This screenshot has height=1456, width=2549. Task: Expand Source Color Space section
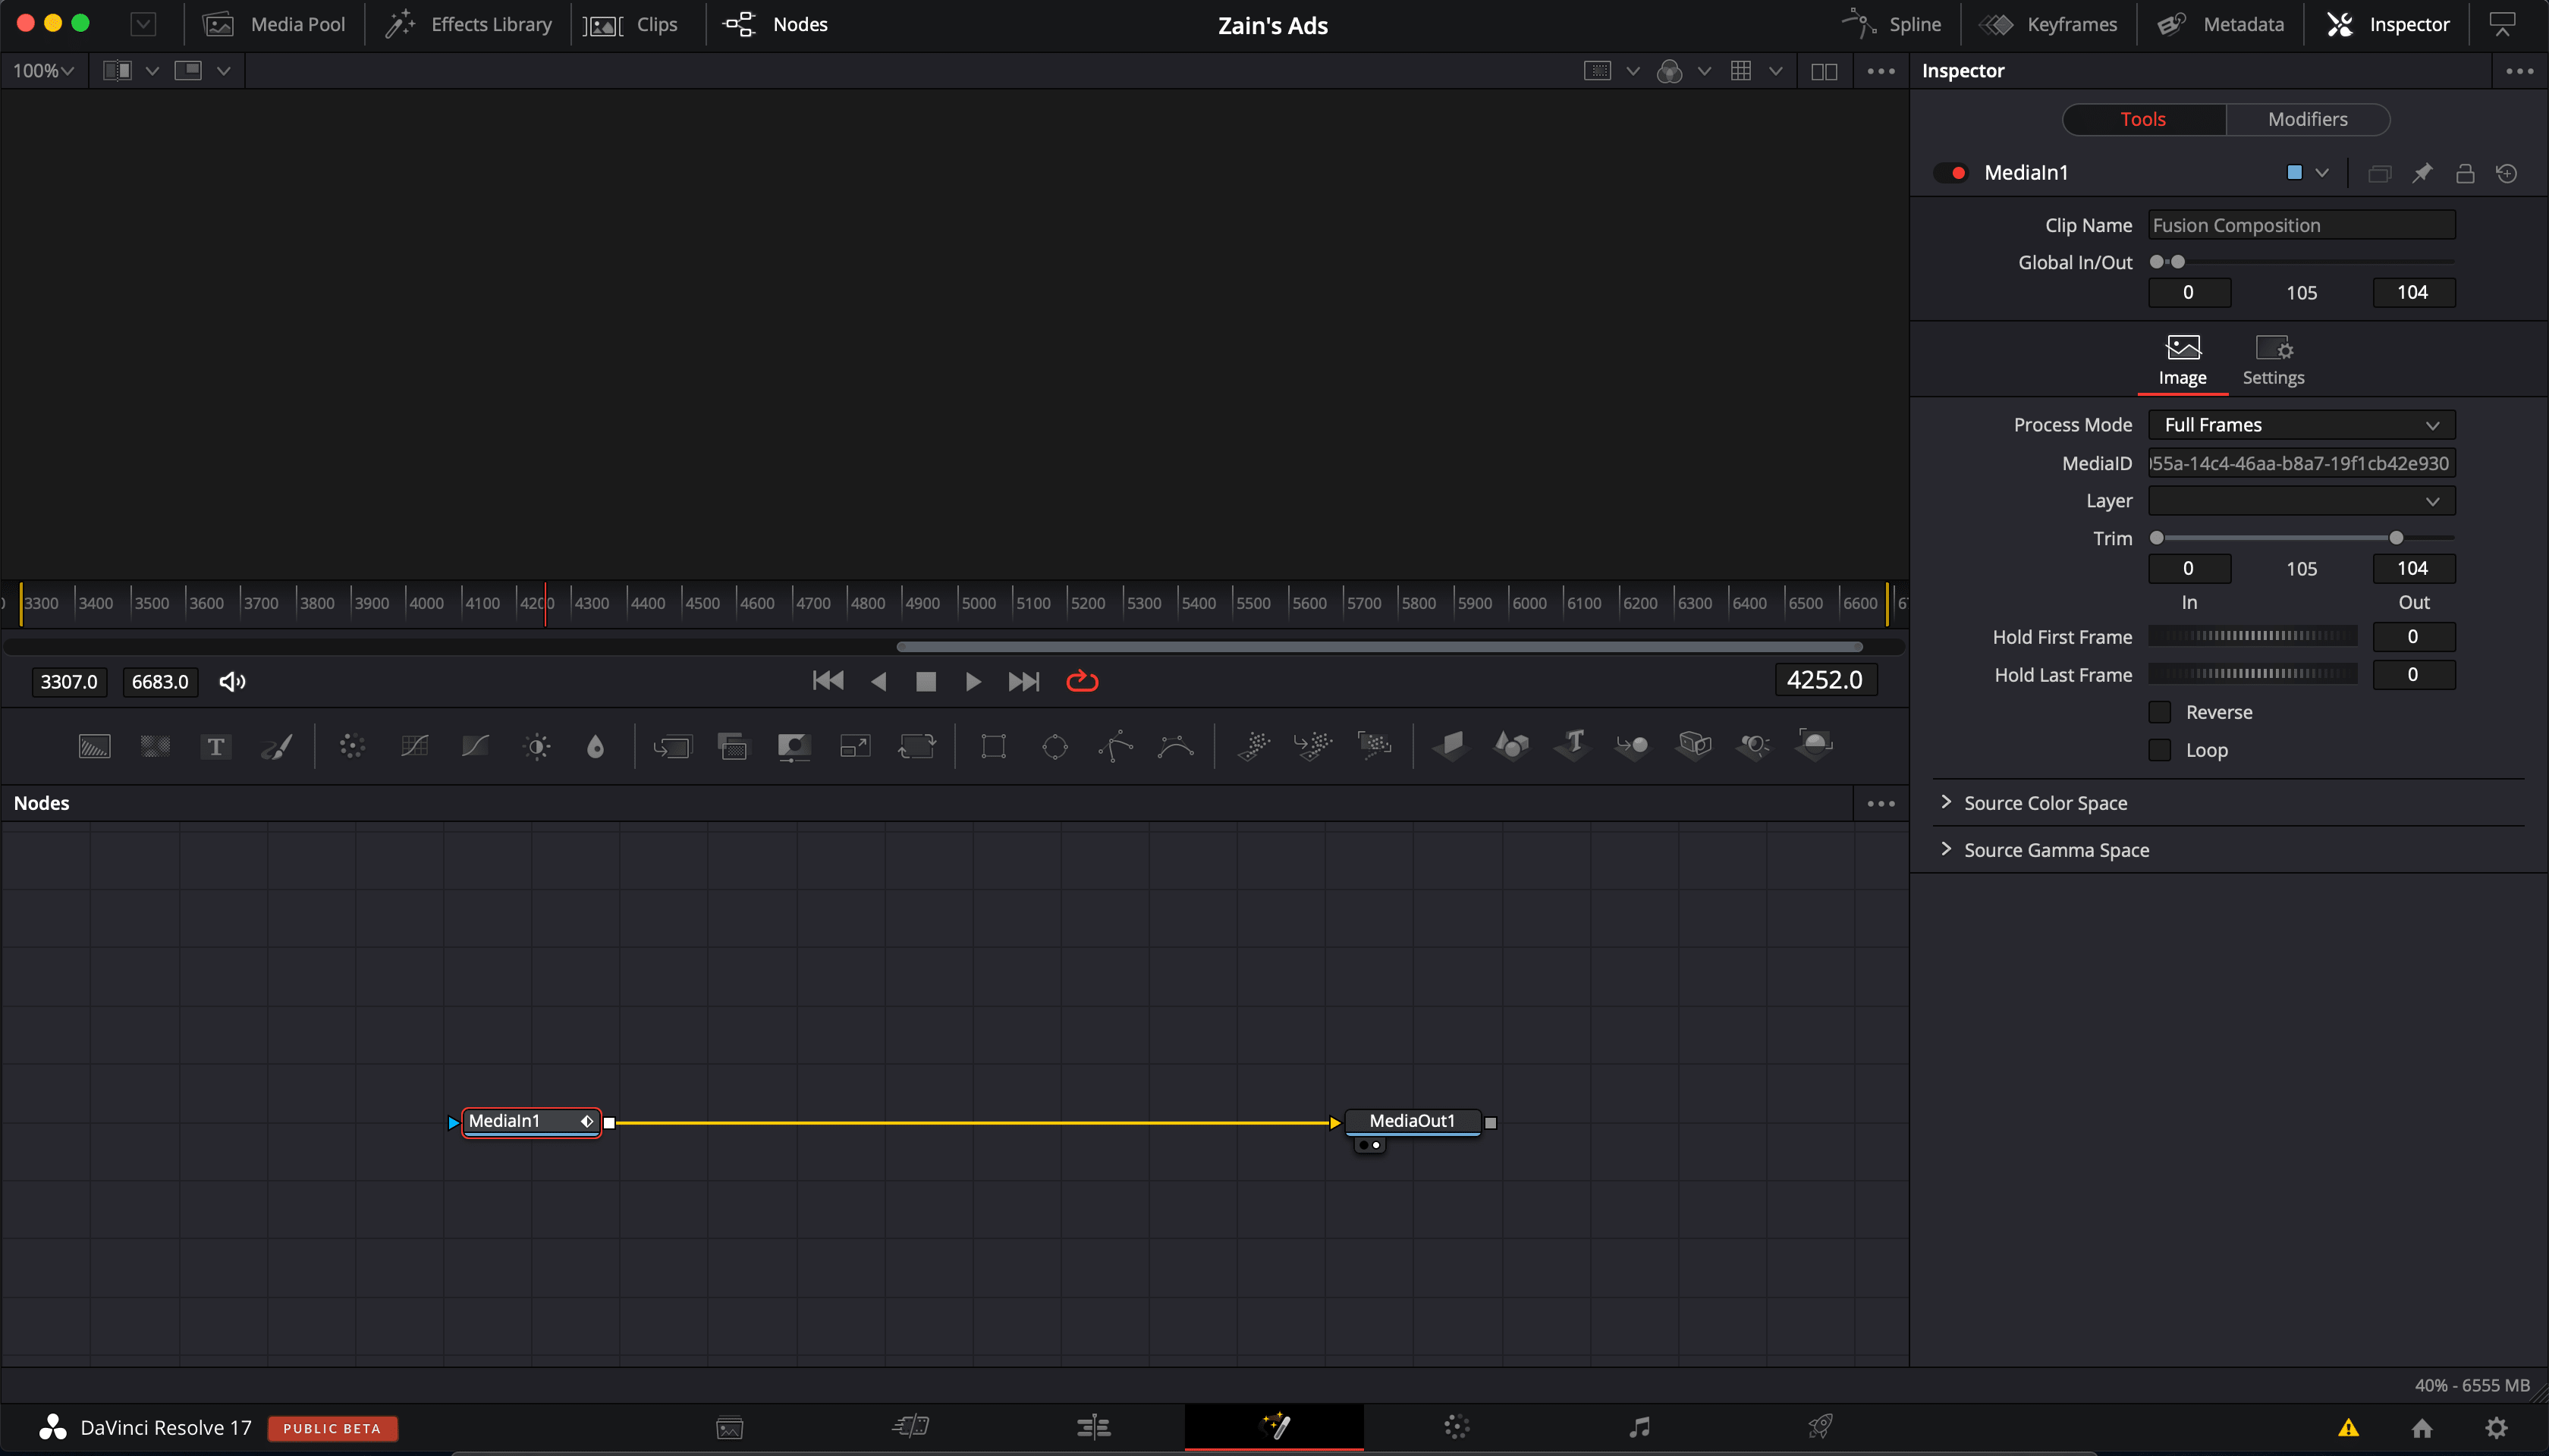[x=2045, y=802]
